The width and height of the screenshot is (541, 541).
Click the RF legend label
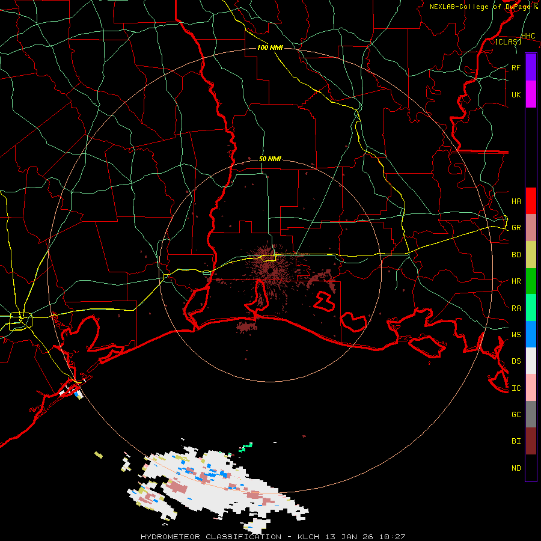tap(516, 67)
